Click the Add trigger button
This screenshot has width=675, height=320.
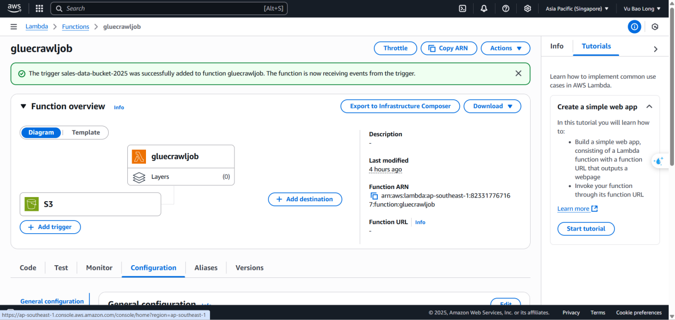click(x=50, y=227)
